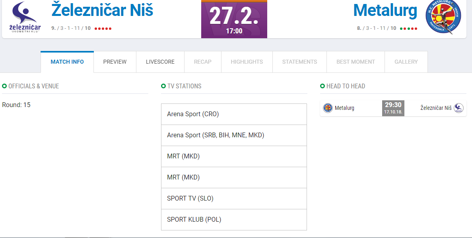Viewport: 472px width, 238px height.
Task: Click small Železničar logo in head to head
Action: pos(458,108)
